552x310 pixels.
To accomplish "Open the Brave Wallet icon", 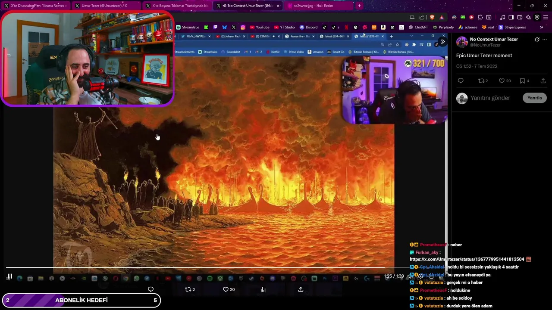I will pyautogui.click(x=520, y=17).
